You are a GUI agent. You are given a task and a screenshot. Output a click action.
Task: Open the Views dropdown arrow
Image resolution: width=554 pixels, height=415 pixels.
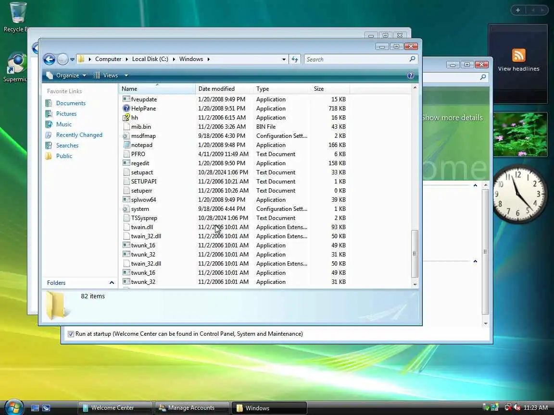click(126, 75)
